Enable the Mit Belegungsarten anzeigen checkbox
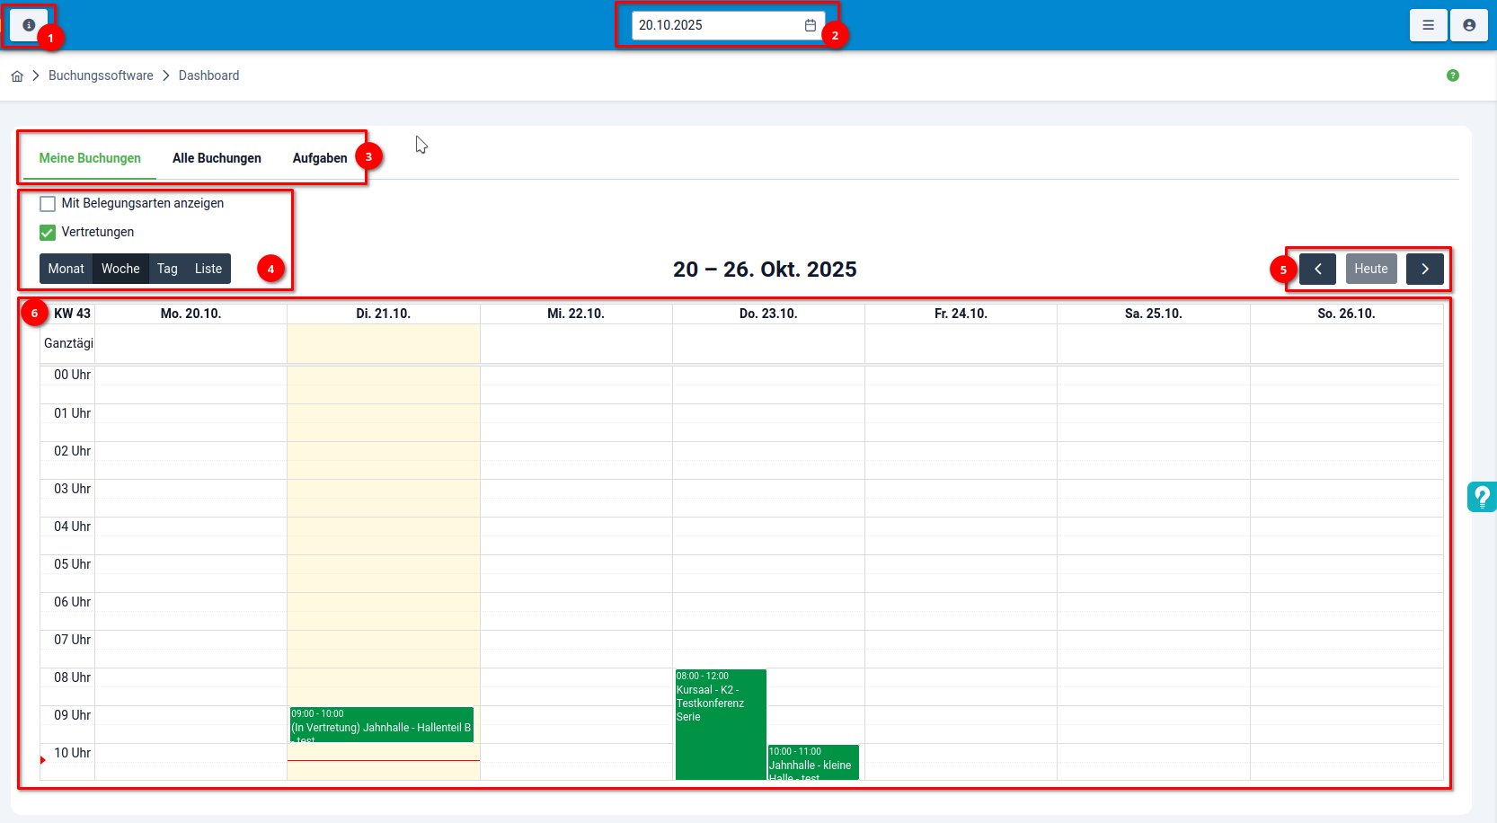The height and width of the screenshot is (823, 1497). point(47,203)
